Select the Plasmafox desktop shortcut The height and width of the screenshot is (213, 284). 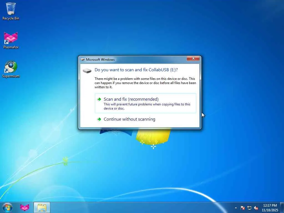point(11,40)
